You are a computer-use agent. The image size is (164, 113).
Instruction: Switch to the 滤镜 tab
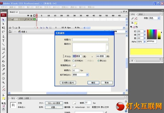[x=21, y=98]
